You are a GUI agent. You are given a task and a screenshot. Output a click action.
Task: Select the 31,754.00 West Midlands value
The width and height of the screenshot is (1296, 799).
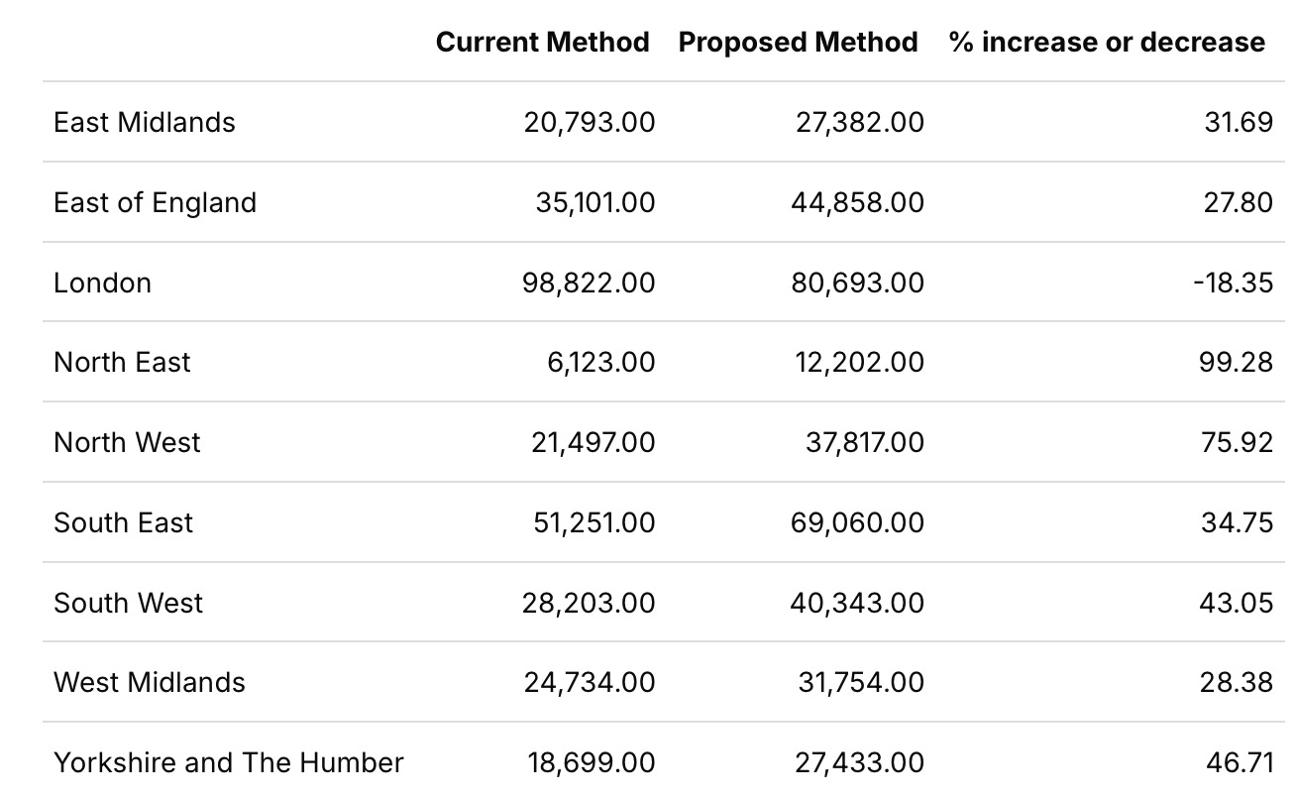tap(860, 682)
